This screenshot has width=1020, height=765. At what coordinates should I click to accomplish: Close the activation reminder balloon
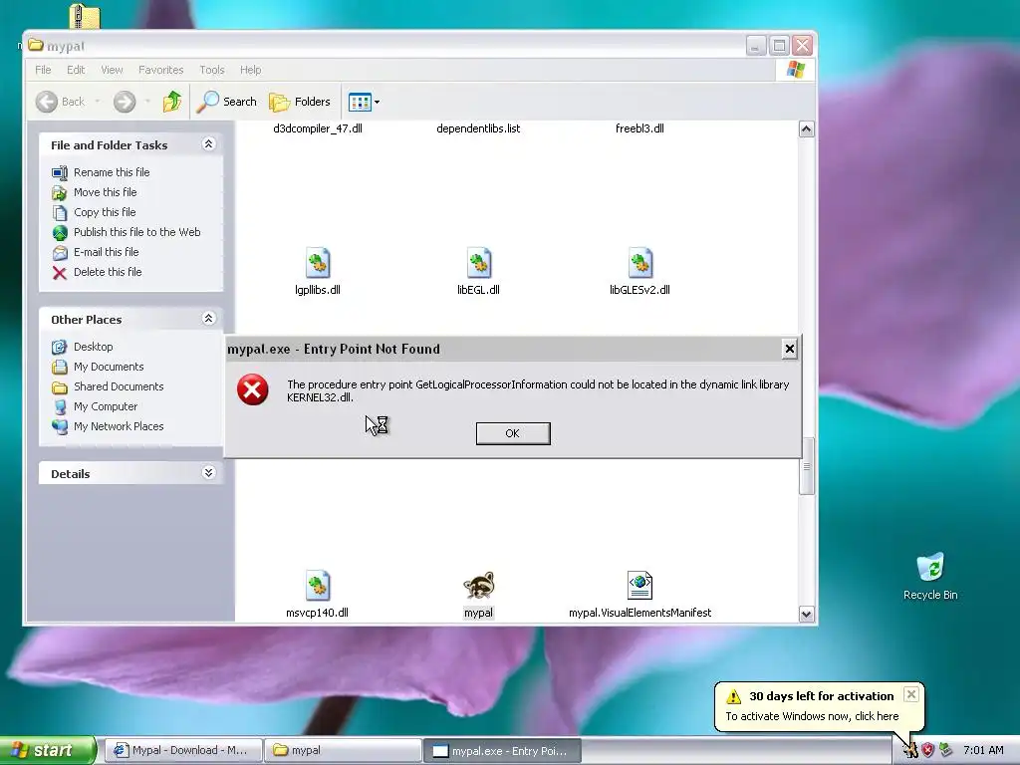(x=911, y=694)
